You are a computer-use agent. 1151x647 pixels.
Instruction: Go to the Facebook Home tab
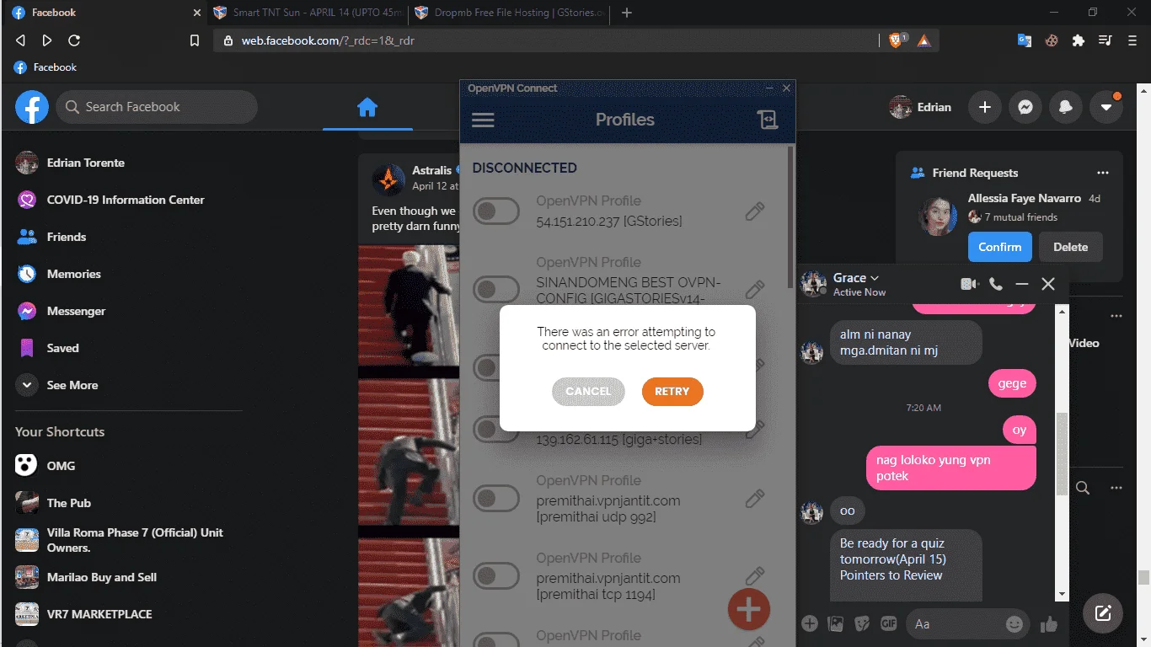(x=367, y=107)
